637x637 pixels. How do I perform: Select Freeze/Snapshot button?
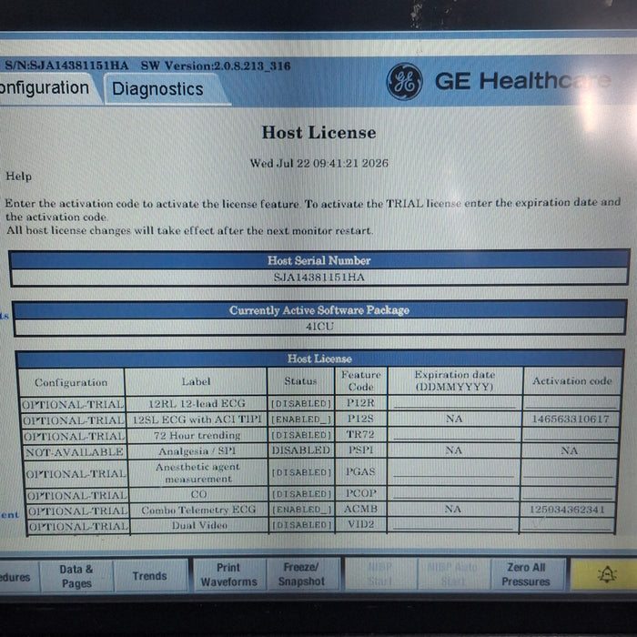pos(301,574)
